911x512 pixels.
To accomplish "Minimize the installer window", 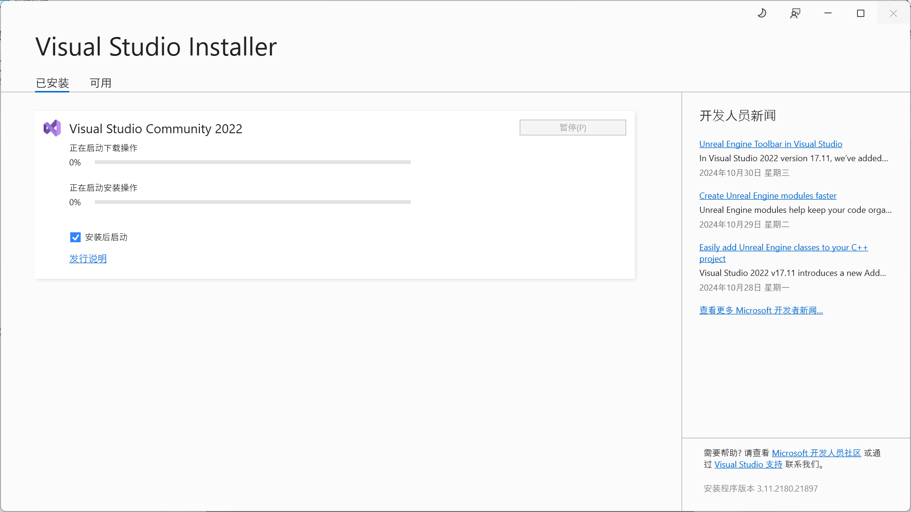I will (x=828, y=13).
